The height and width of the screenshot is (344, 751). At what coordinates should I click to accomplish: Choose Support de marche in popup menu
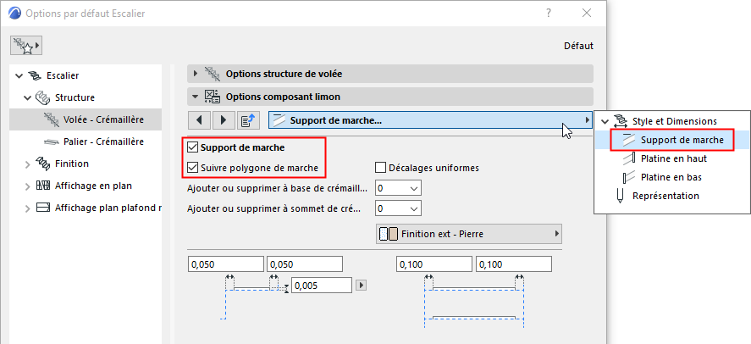point(681,140)
